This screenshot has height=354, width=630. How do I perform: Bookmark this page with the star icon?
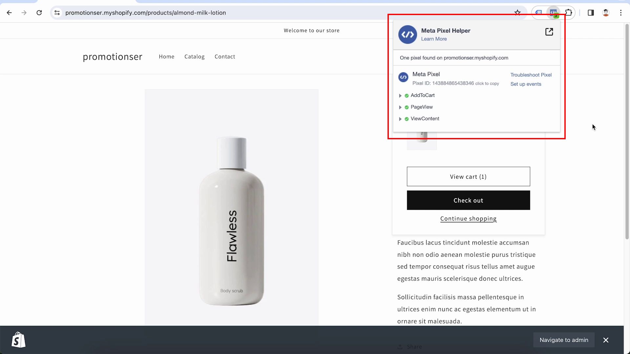pos(517,13)
